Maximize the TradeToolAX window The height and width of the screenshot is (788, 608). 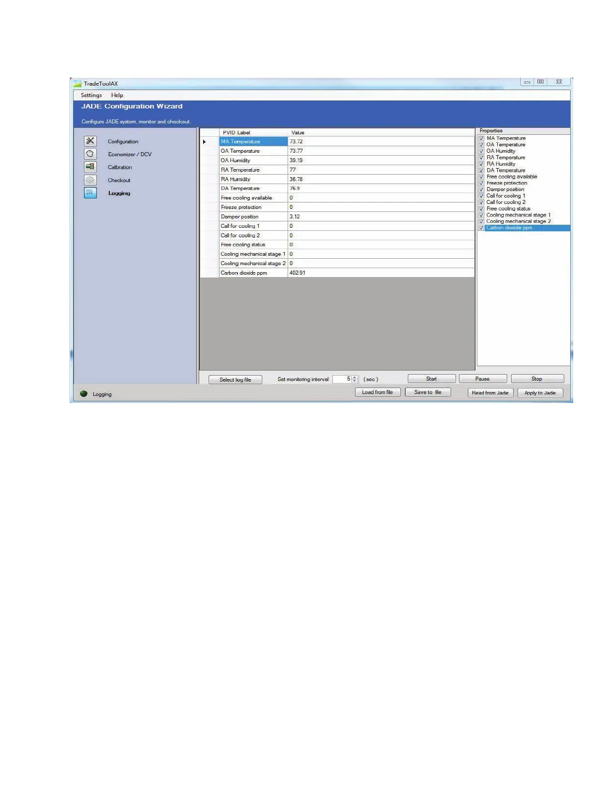[540, 82]
